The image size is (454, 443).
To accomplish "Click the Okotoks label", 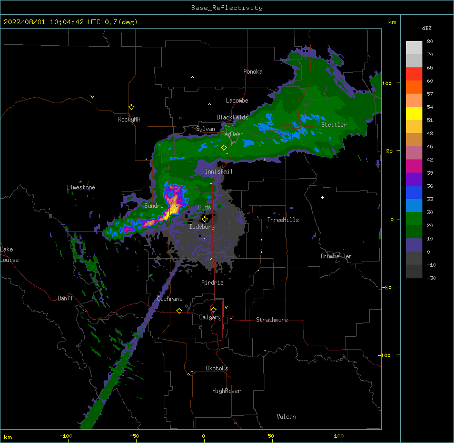I will tap(217, 368).
